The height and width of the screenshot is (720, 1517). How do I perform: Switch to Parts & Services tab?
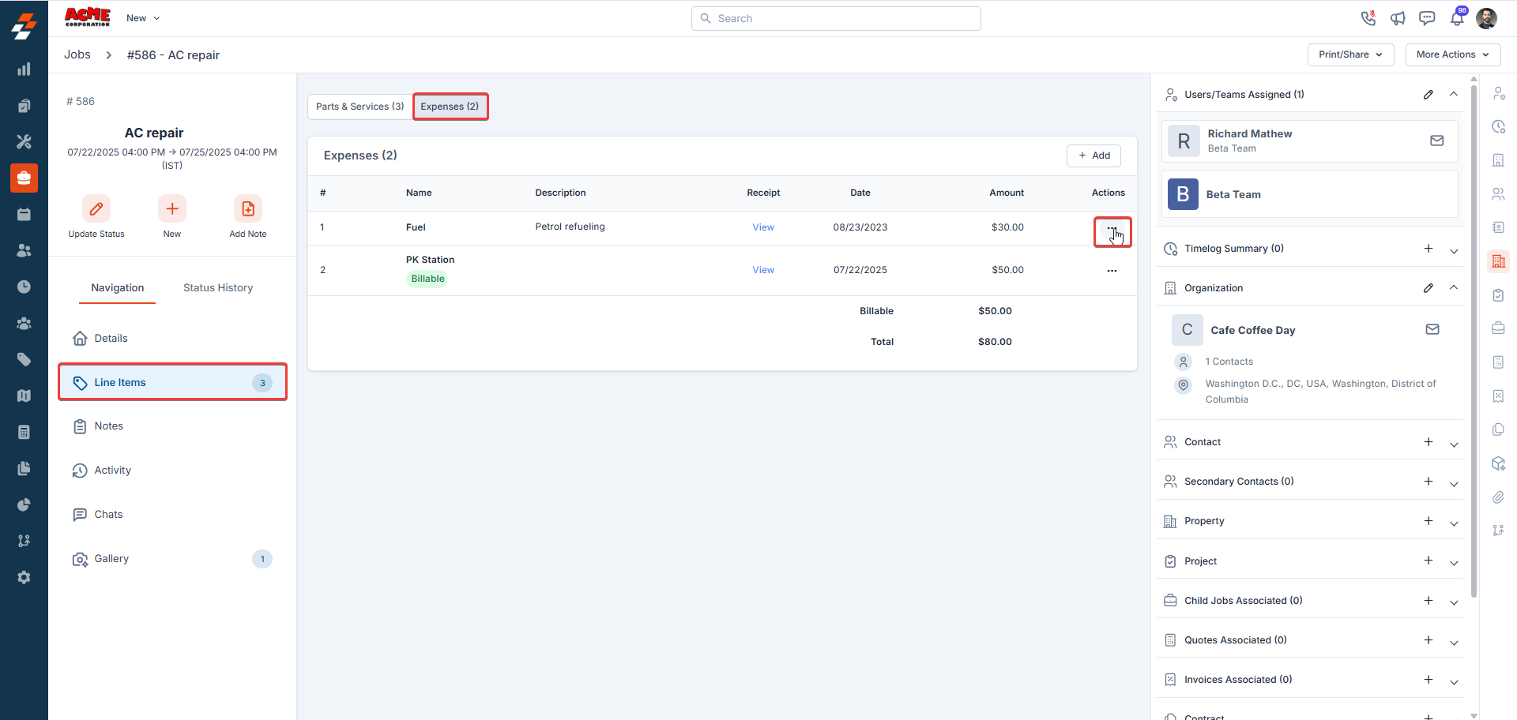point(360,107)
